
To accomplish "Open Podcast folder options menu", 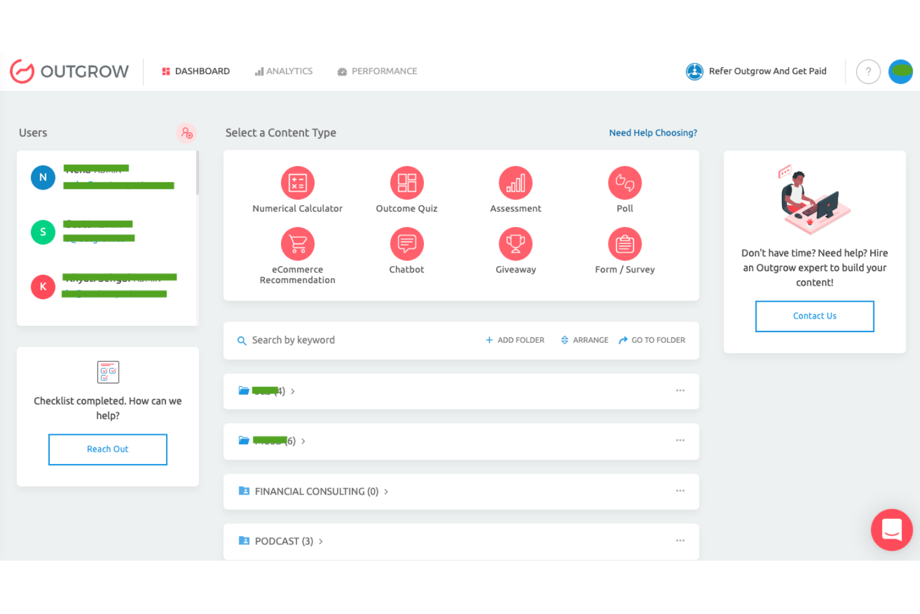I will (x=680, y=541).
